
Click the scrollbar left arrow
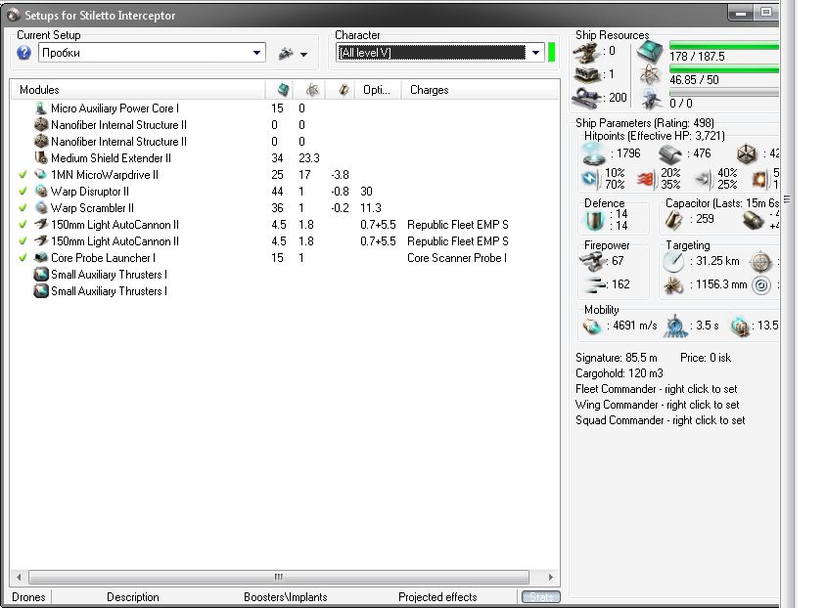(19, 577)
